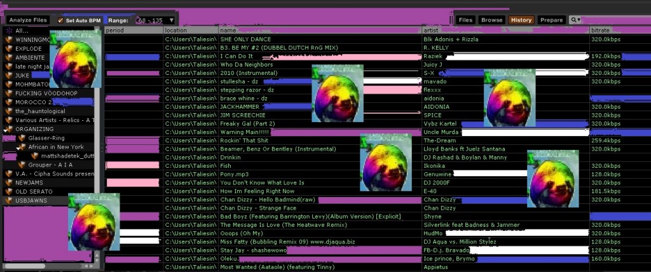Image resolution: width=651 pixels, height=272 pixels.
Task: Select track Chan Dizzy - Strange Face
Action: tap(258, 208)
